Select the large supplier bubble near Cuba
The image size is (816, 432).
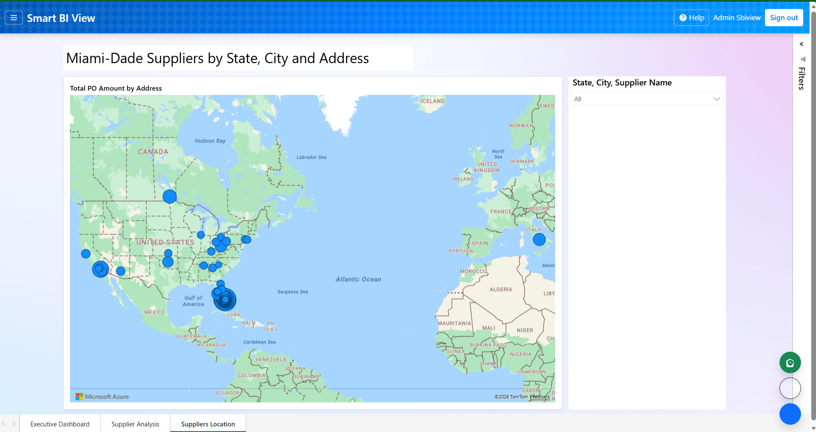click(225, 300)
